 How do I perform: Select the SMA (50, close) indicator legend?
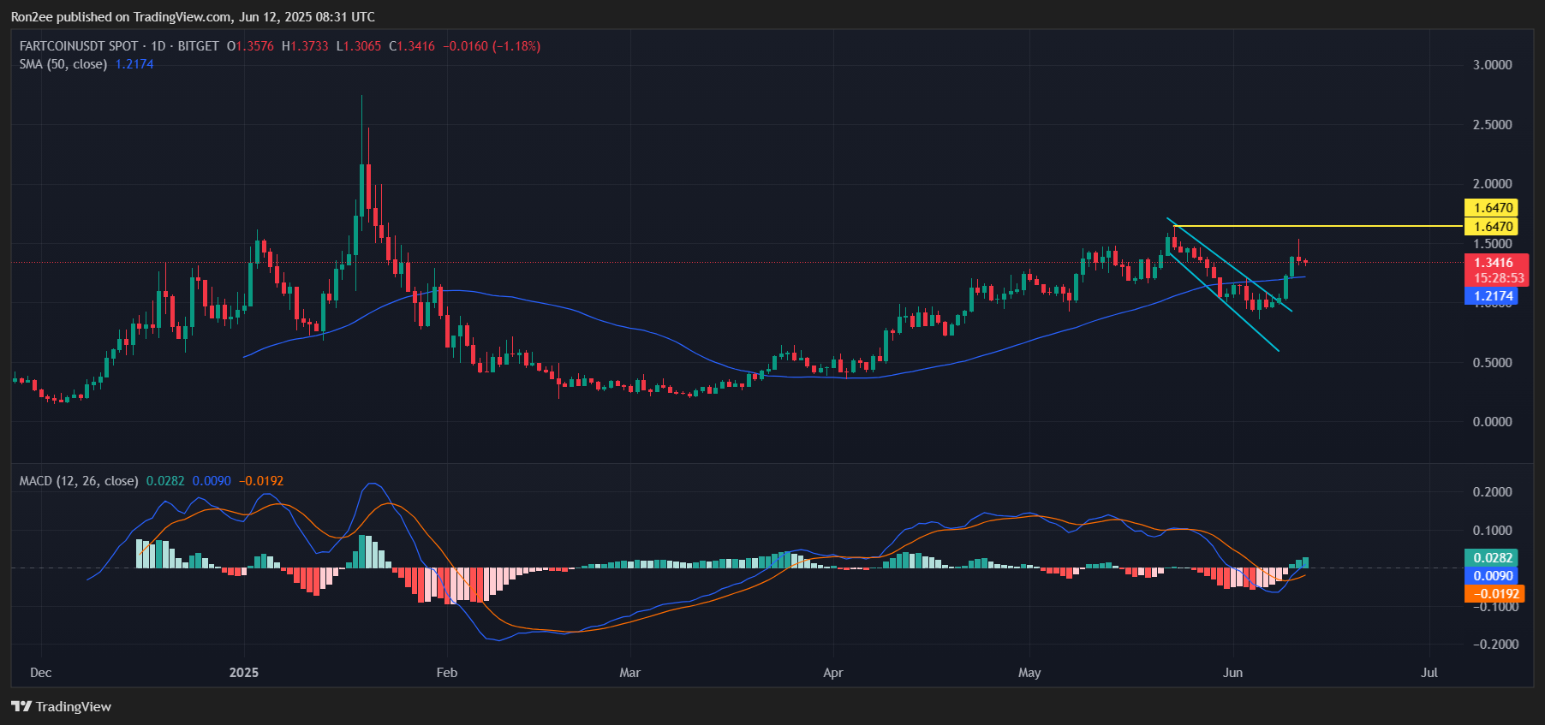(63, 64)
